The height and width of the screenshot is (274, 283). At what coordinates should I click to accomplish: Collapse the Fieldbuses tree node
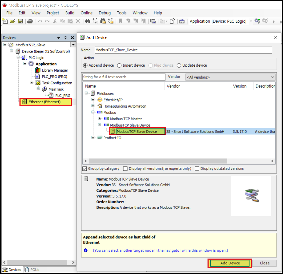click(x=86, y=93)
